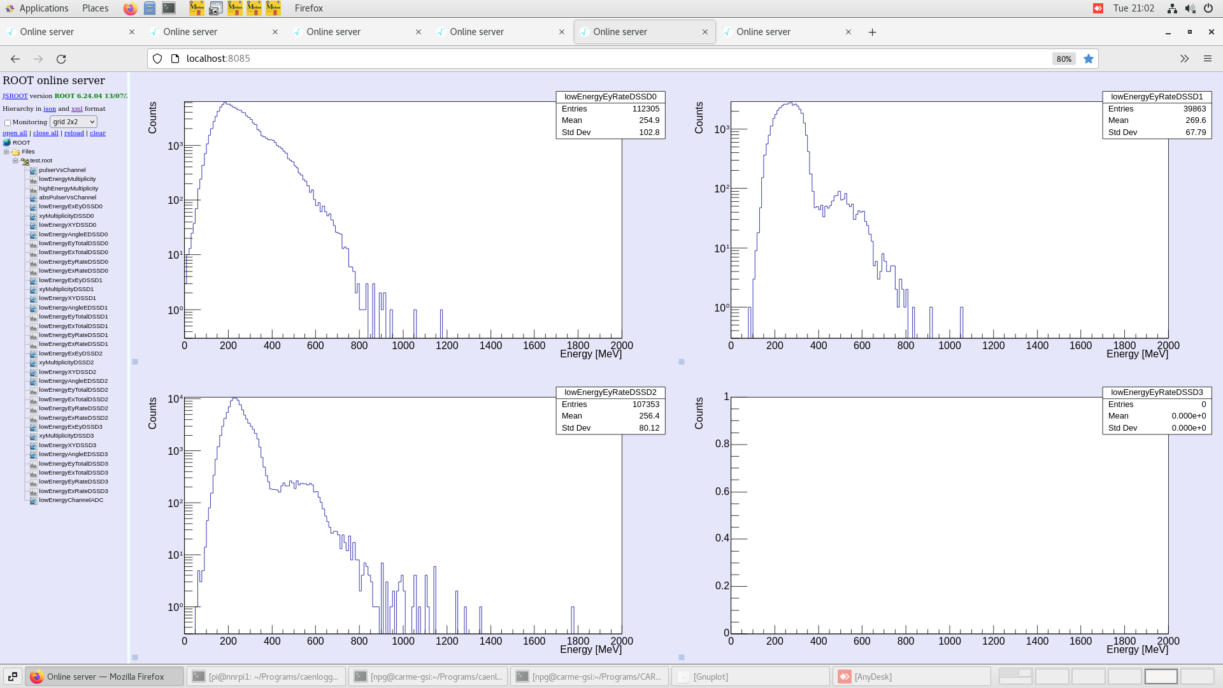This screenshot has width=1223, height=688.
Task: Select lowEnergyEyRateDSSD3 in the tree
Action: 73,482
